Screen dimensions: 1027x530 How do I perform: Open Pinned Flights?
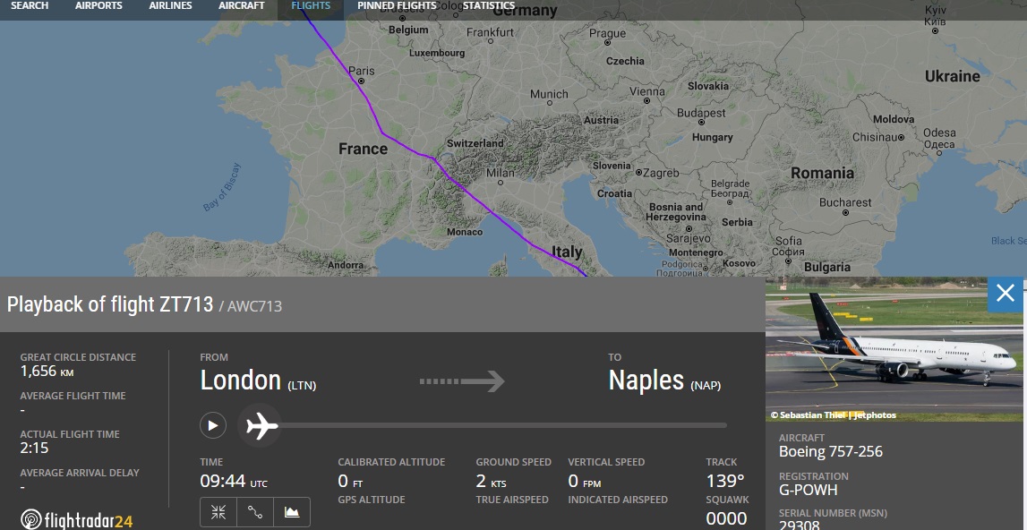[397, 6]
